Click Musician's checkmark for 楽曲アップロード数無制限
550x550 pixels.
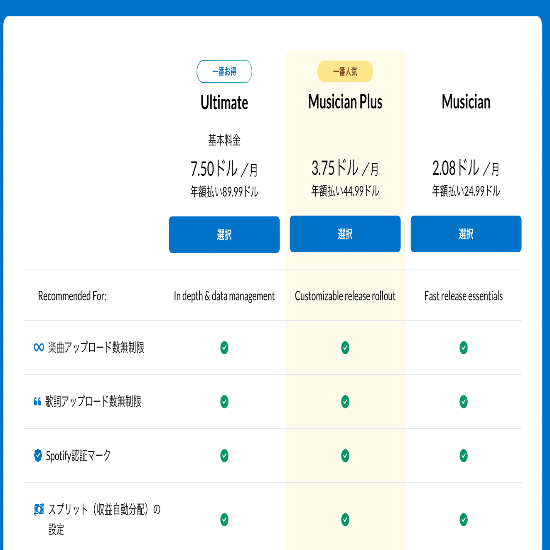(464, 347)
